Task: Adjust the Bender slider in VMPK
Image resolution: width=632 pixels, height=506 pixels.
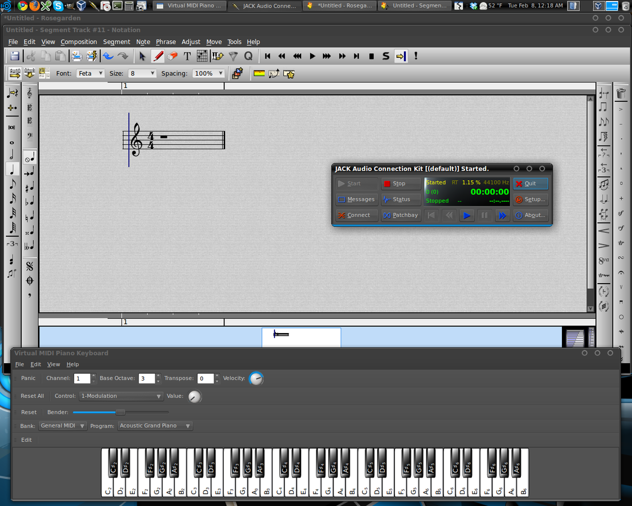Action: 121,412
